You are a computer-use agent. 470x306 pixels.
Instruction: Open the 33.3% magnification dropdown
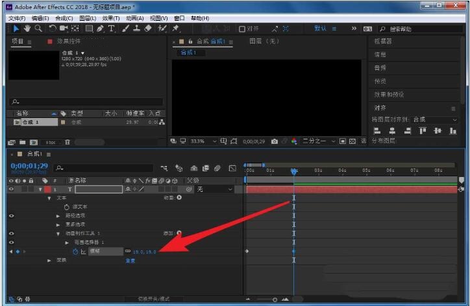(x=203, y=141)
